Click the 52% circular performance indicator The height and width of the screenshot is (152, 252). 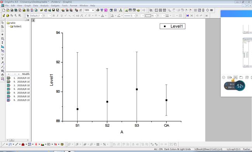(240, 86)
